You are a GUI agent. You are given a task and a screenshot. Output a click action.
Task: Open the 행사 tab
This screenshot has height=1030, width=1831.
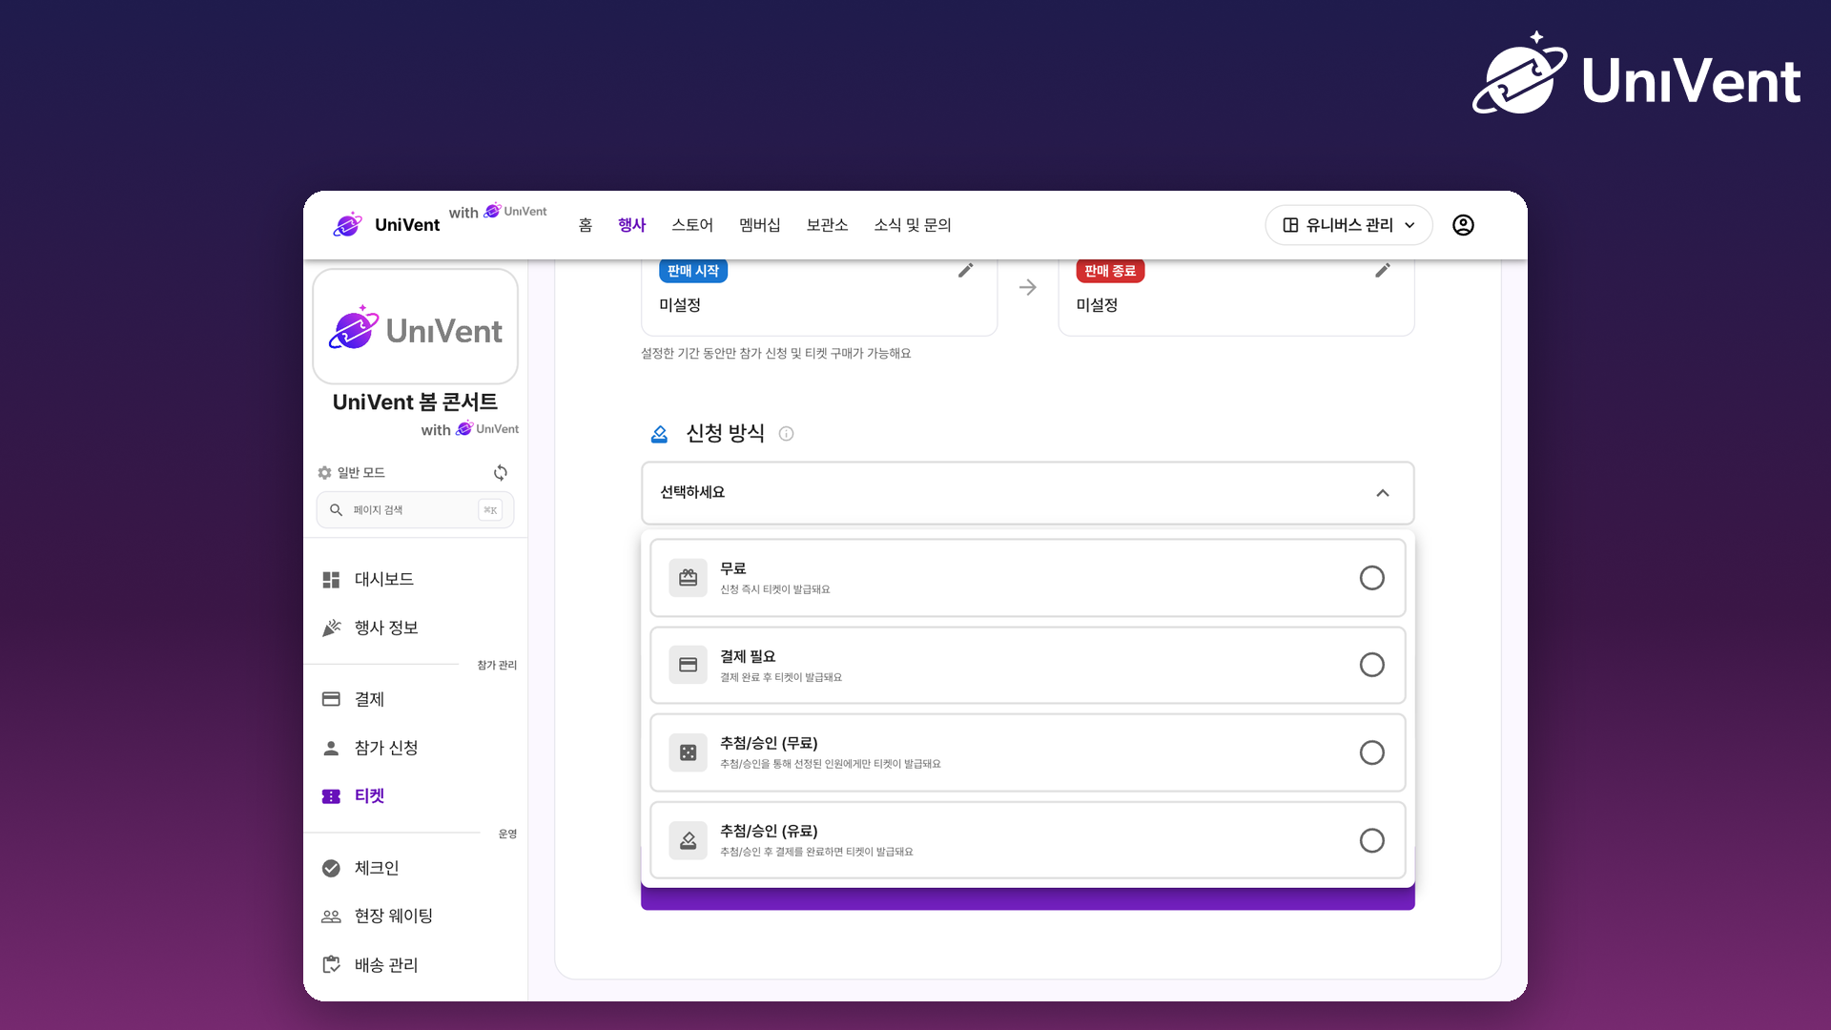(631, 225)
